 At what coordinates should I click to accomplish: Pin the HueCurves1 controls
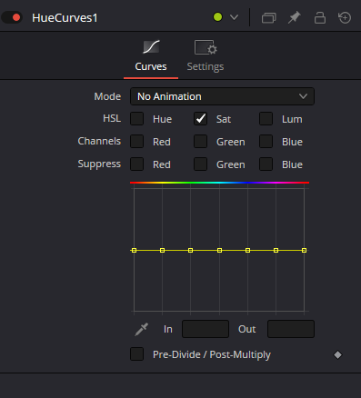[294, 17]
